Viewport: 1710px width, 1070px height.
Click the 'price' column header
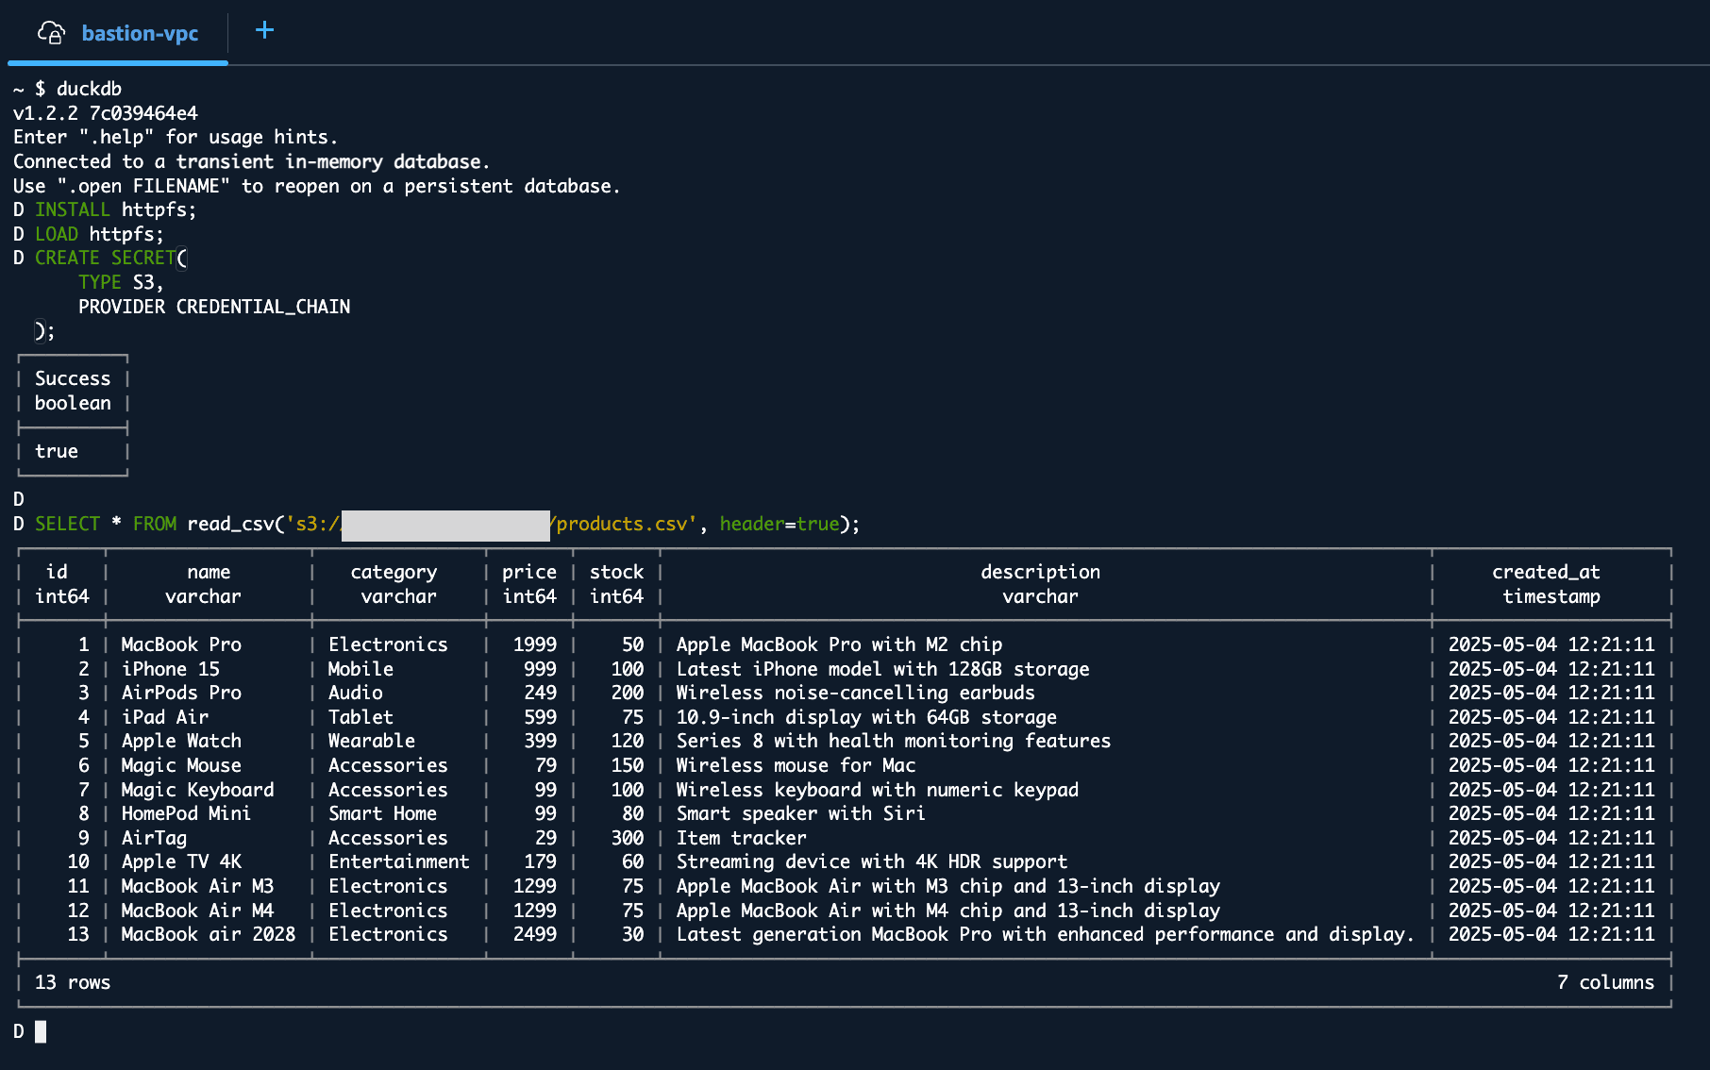point(529,572)
